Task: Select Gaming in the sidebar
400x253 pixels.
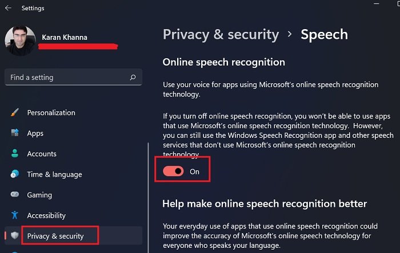Action: [x=39, y=195]
